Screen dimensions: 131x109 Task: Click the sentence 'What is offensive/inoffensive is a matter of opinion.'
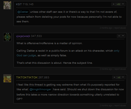[x=49, y=43]
